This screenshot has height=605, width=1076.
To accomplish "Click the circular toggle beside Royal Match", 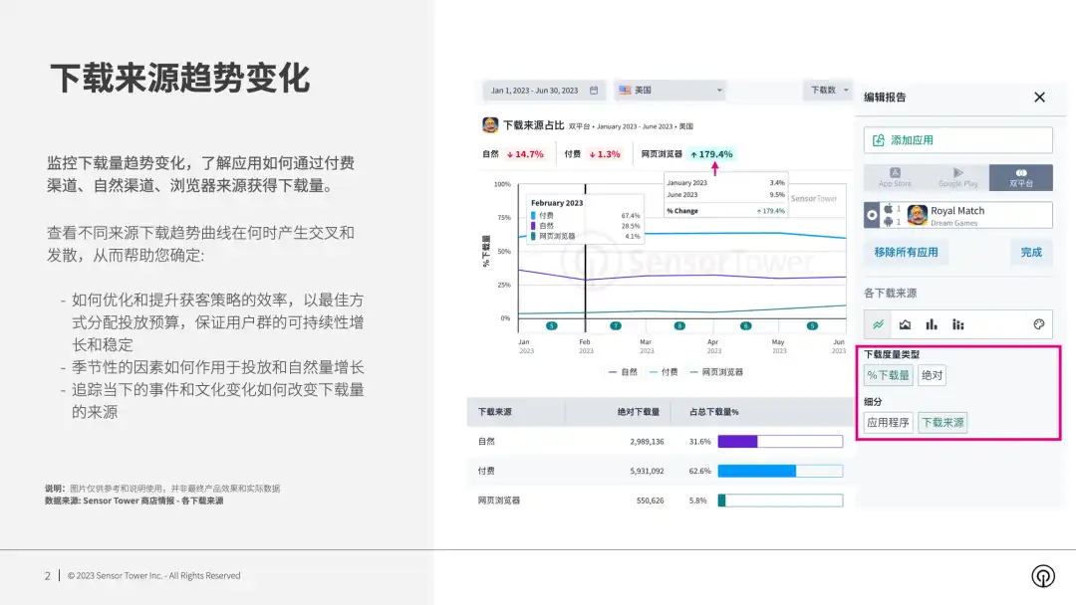I will pyautogui.click(x=872, y=215).
